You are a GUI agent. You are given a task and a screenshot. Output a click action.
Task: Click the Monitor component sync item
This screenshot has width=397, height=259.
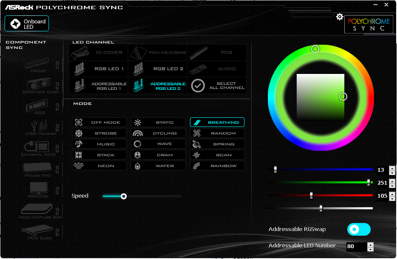(38, 190)
